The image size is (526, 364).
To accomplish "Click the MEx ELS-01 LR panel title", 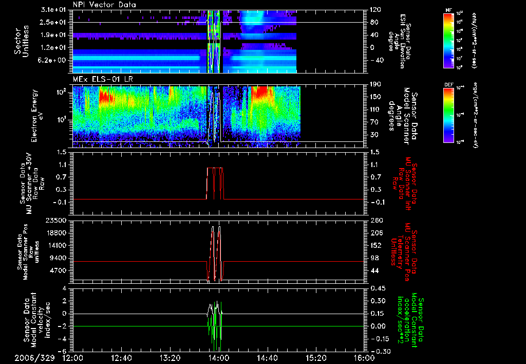I will click(x=102, y=80).
